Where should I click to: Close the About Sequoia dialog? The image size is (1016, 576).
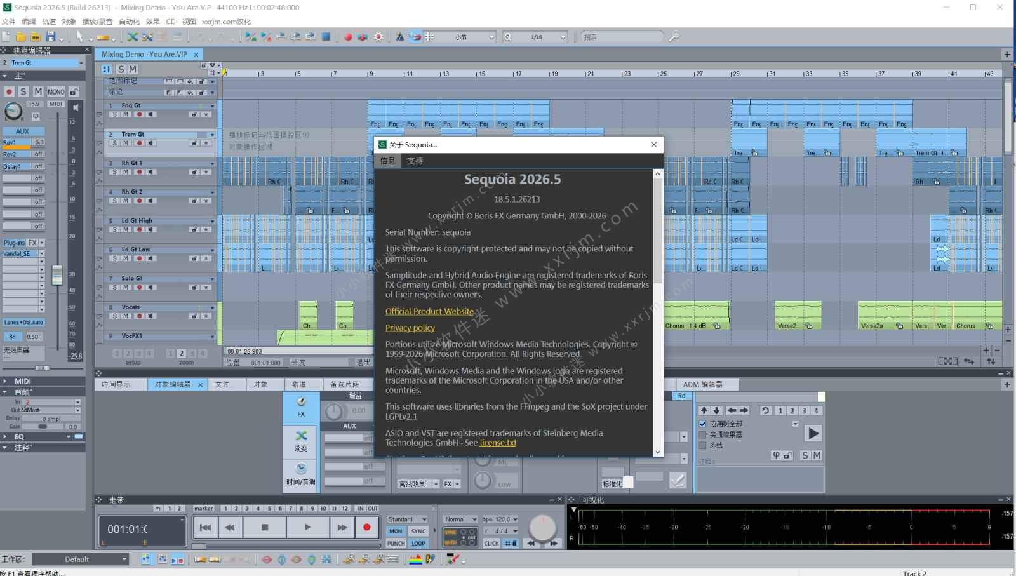(654, 145)
